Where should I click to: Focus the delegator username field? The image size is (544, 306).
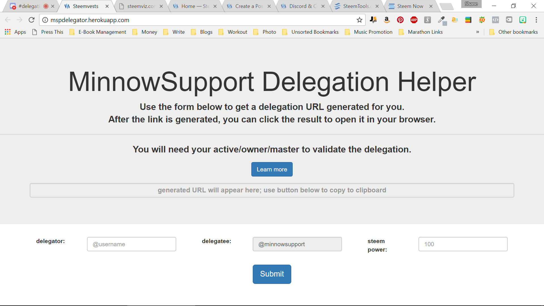(x=131, y=244)
